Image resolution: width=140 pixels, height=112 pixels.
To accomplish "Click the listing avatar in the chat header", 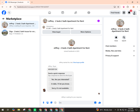I will (45, 21).
